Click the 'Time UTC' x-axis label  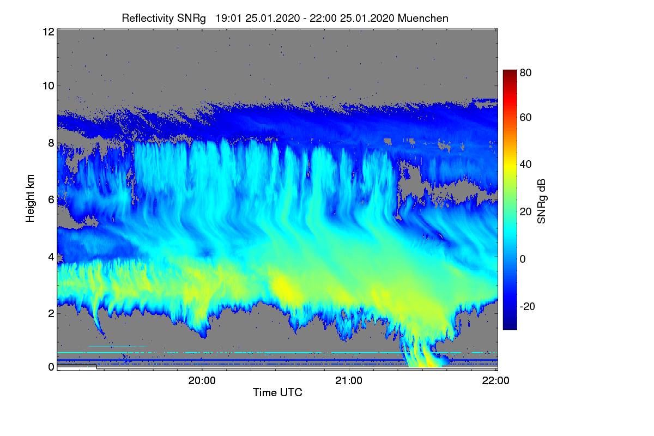[277, 392]
